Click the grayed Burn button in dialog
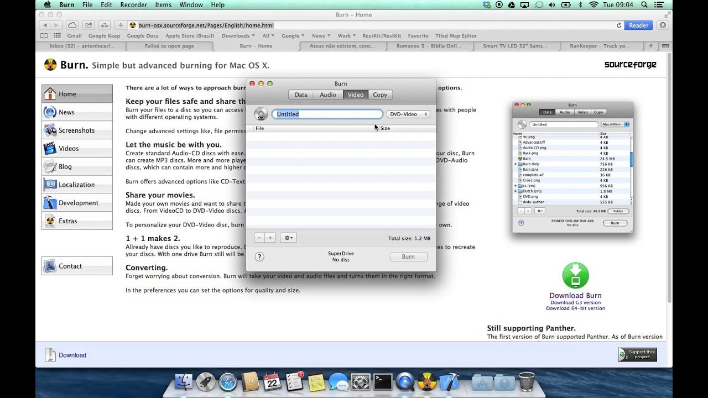This screenshot has width=708, height=398. (x=408, y=256)
